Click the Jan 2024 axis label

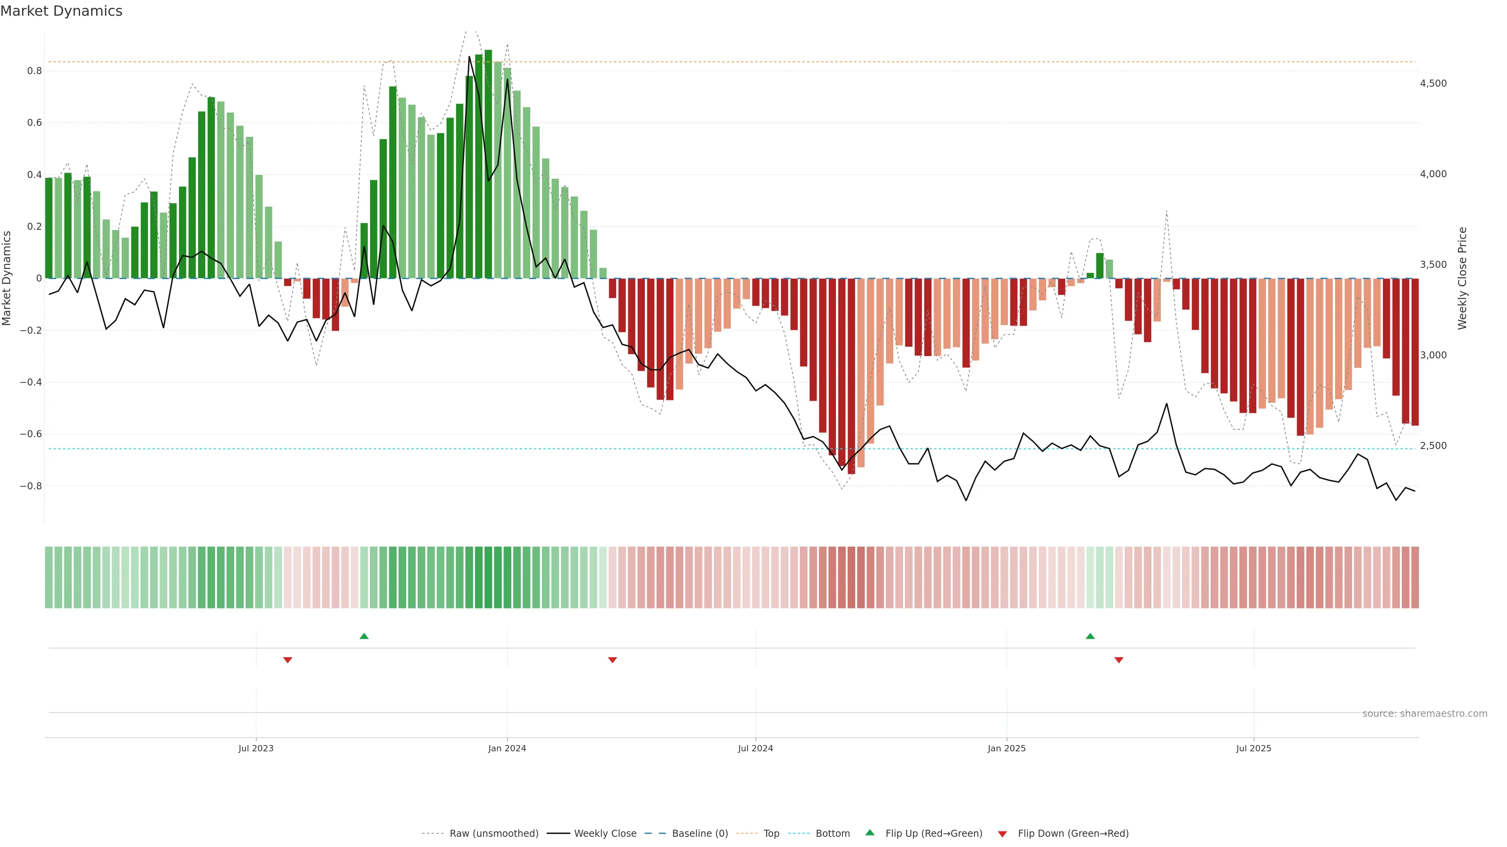[x=507, y=748]
